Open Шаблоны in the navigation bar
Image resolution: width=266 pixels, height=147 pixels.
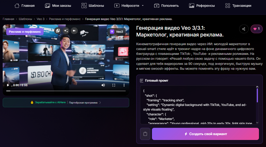[x=92, y=6]
